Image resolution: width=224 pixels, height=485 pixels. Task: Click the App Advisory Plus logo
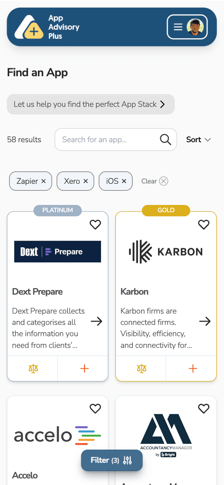pos(47,27)
